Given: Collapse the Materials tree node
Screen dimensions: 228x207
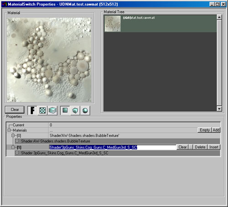Looking at the screenshot, I should (x=9, y=130).
